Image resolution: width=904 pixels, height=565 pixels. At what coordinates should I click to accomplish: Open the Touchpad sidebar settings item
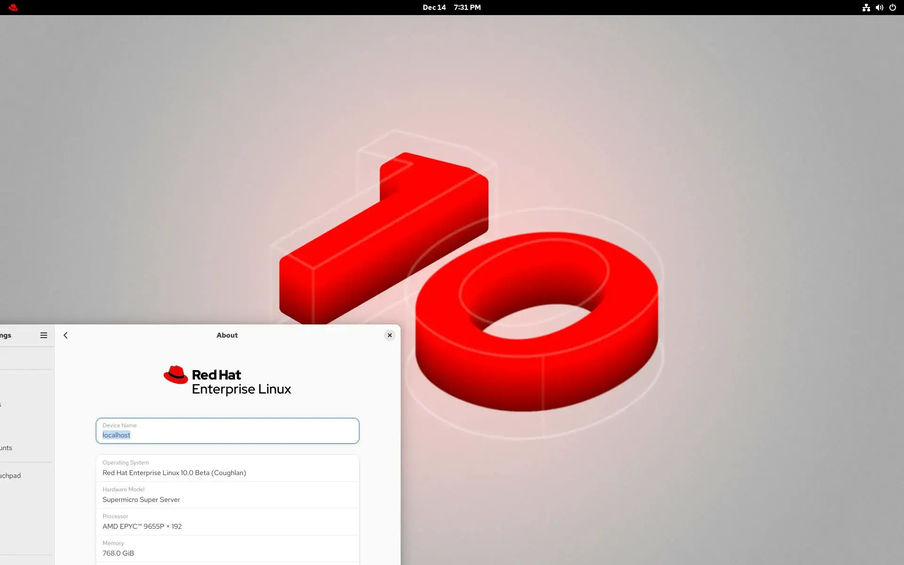point(10,476)
